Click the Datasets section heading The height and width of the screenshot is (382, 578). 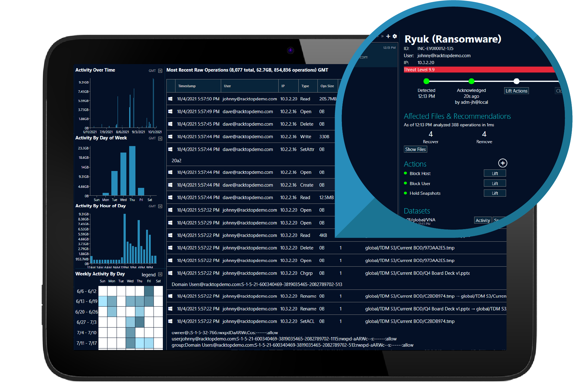[x=417, y=211]
